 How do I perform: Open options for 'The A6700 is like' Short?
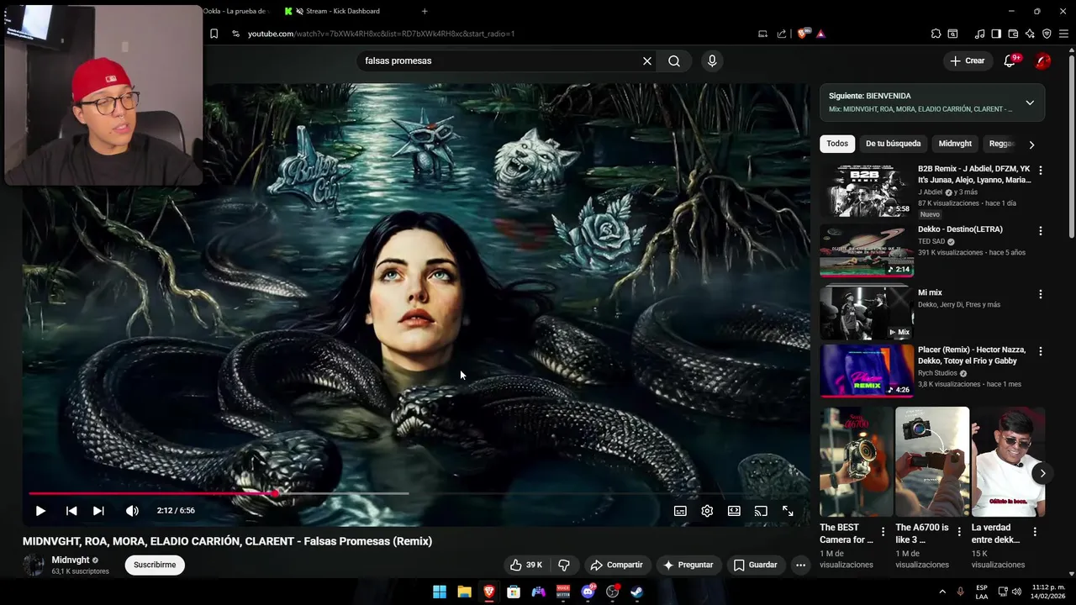click(959, 532)
